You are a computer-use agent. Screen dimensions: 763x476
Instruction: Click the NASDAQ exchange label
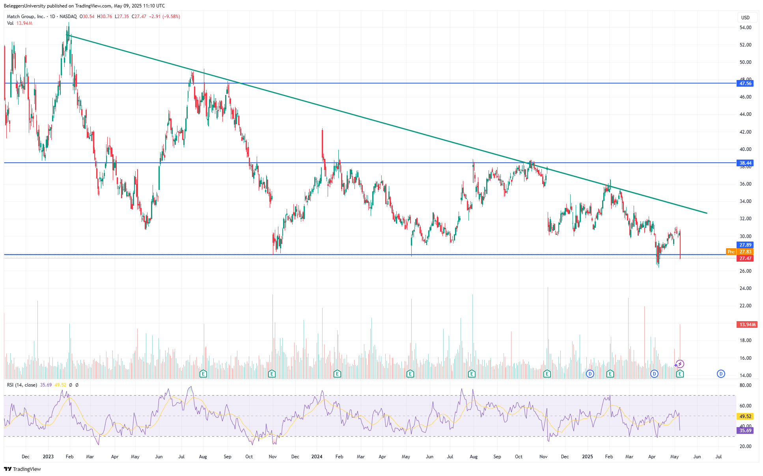68,17
